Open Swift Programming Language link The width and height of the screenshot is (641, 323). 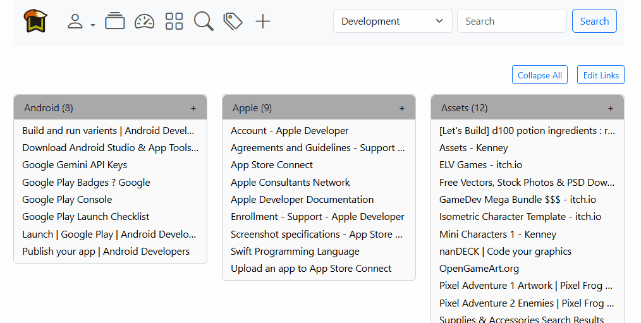click(295, 252)
